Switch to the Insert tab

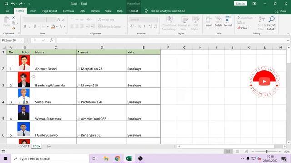(33, 11)
